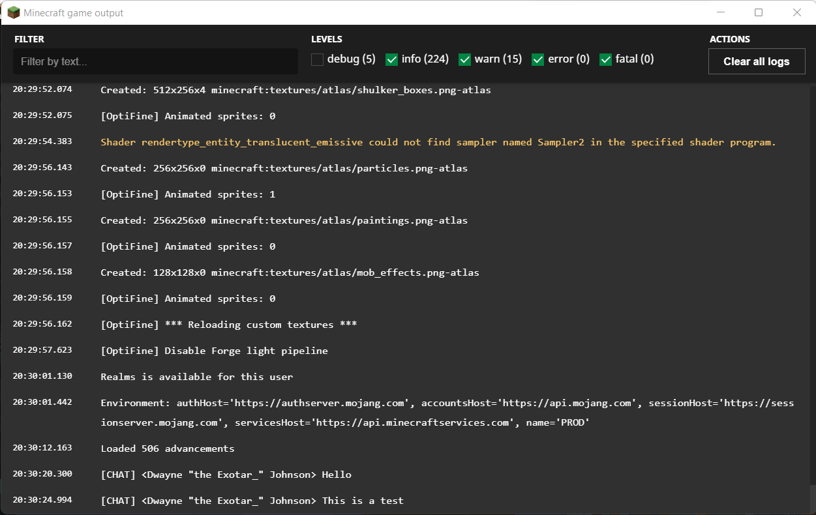Maximize the game output window
The width and height of the screenshot is (816, 515).
(x=759, y=13)
